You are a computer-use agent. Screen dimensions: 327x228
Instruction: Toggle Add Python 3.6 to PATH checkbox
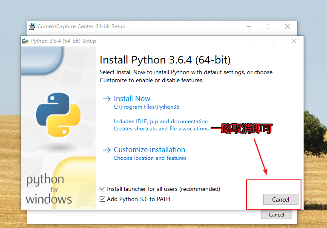(x=102, y=199)
